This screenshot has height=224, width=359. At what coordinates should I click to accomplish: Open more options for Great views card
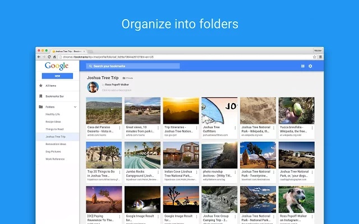[158, 128]
